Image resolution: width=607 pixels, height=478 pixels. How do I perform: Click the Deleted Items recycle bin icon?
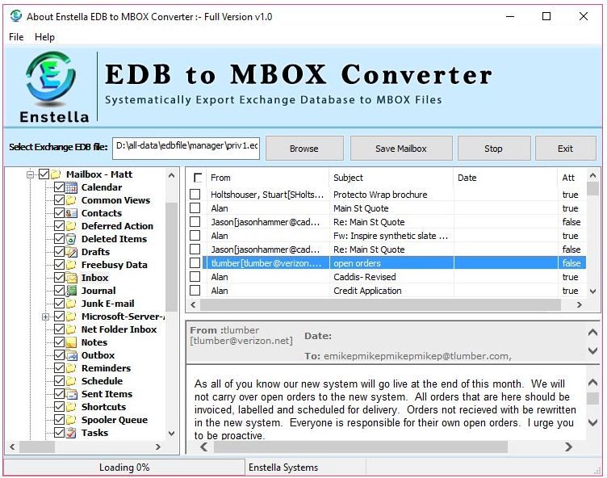tap(71, 239)
